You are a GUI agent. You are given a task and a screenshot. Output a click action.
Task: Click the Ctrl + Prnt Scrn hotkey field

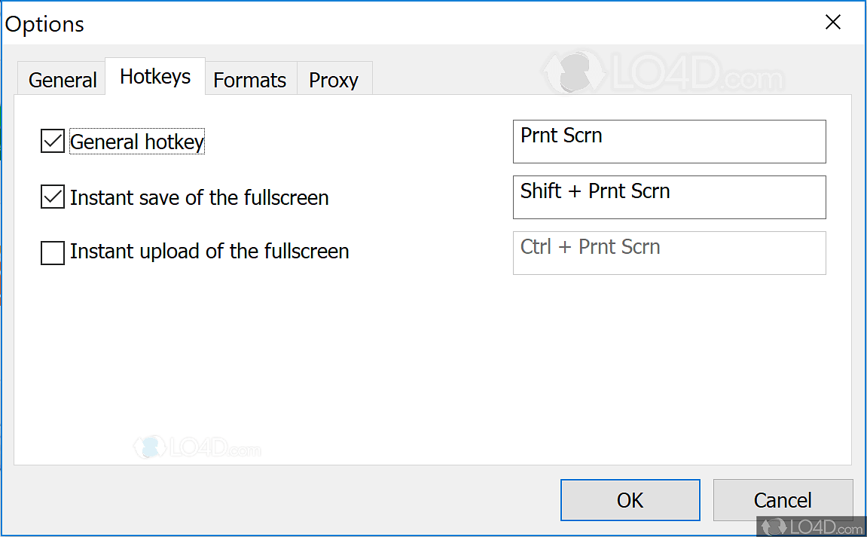[669, 253]
